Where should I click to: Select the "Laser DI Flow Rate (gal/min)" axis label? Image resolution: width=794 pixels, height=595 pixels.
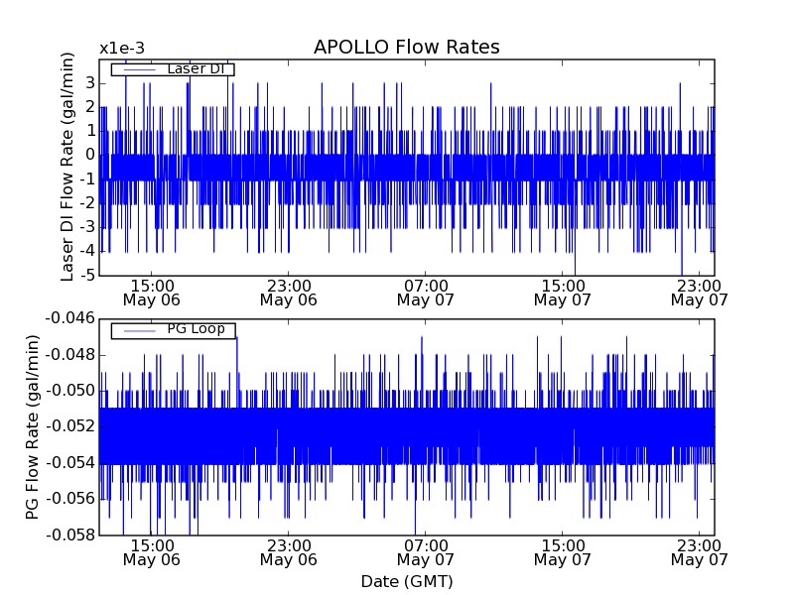coord(67,167)
